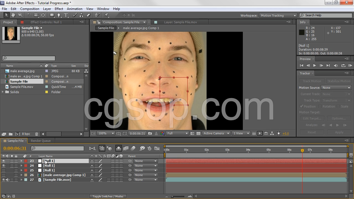Open the Animation menu

click(x=74, y=9)
